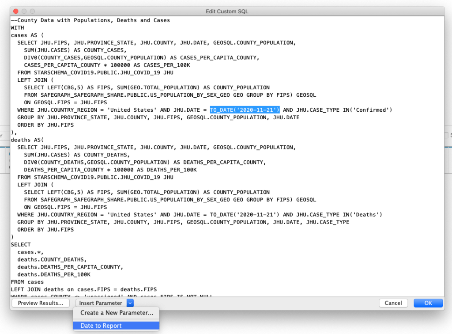
Task: Click the yellow minimize window button
Action: pyautogui.click(x=24, y=11)
